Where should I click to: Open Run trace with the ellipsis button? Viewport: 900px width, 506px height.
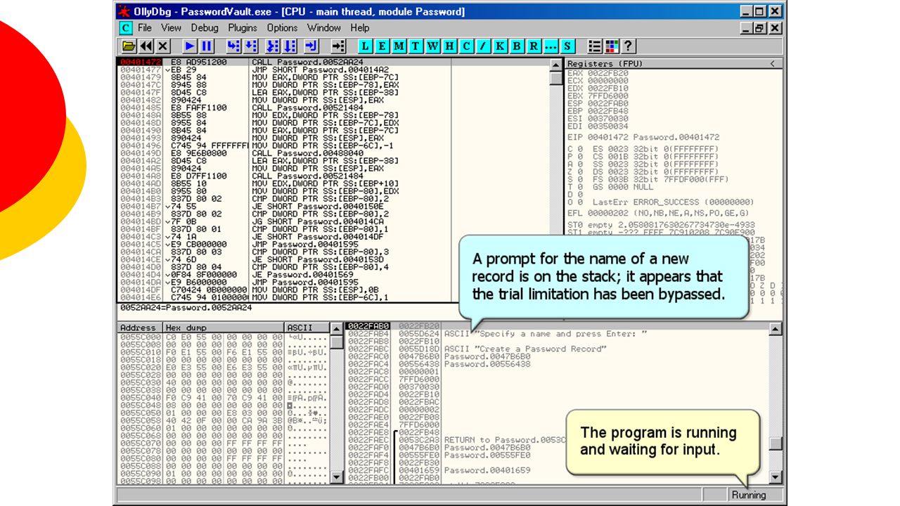(x=551, y=46)
